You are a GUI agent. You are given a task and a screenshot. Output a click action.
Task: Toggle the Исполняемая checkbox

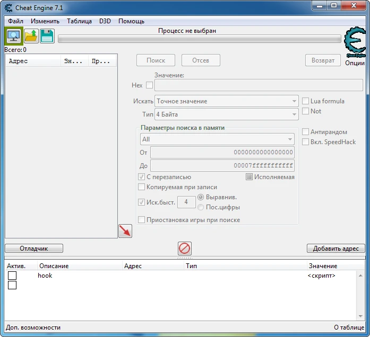click(x=249, y=177)
